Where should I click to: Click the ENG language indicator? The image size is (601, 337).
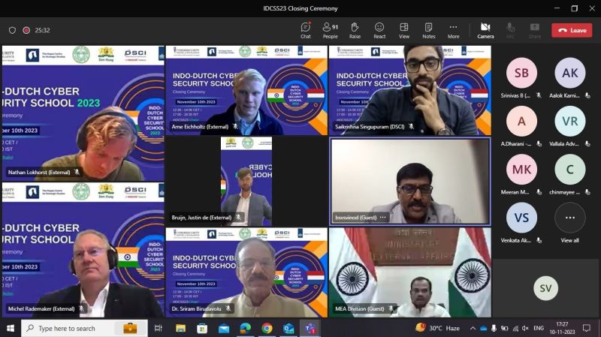[x=539, y=328]
